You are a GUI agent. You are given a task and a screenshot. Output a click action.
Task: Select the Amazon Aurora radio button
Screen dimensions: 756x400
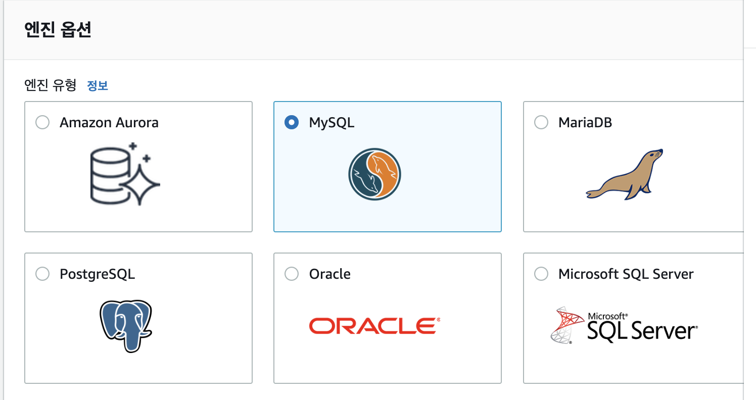pyautogui.click(x=42, y=123)
